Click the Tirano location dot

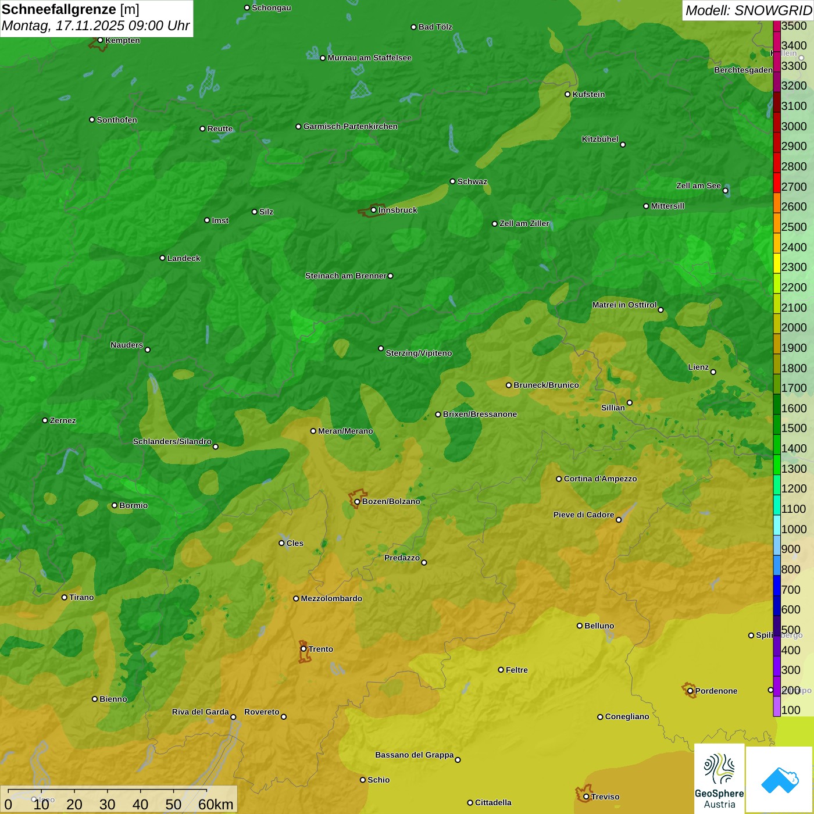pyautogui.click(x=64, y=597)
